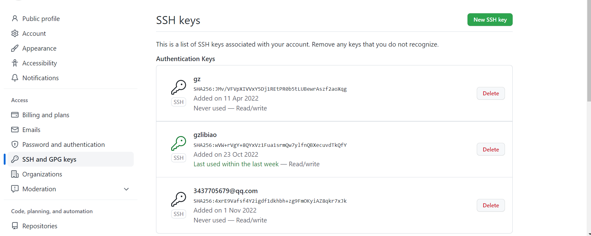Go to Organizations settings
Screen dimensions: 591x236
click(x=42, y=174)
